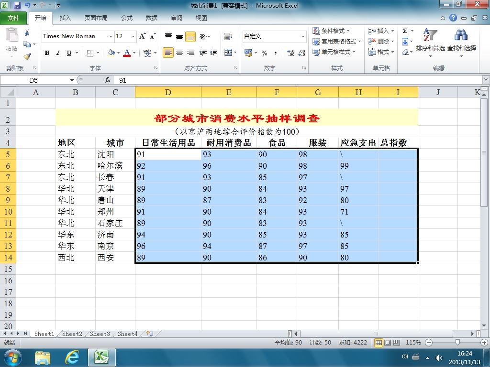Apply comma thousands separator style
Screen dimensions: 490x367
pyautogui.click(x=275, y=53)
